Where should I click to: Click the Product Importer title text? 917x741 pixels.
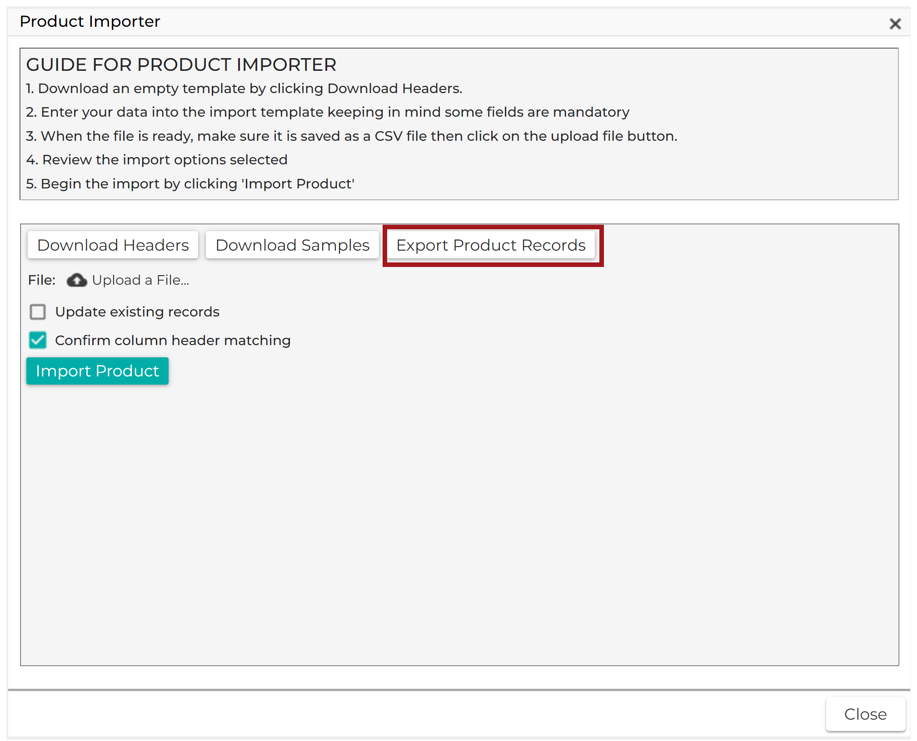(x=90, y=22)
